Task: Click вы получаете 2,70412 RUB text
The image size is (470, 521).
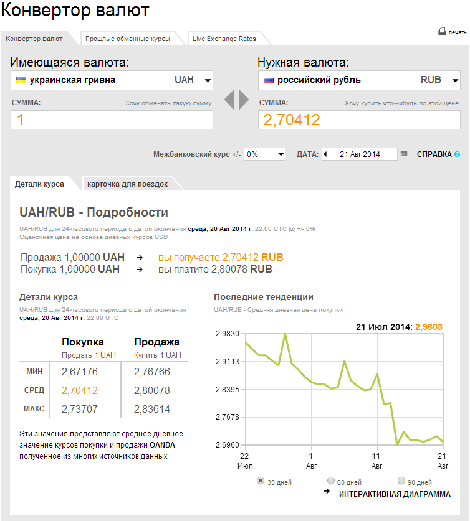Action: click(221, 258)
